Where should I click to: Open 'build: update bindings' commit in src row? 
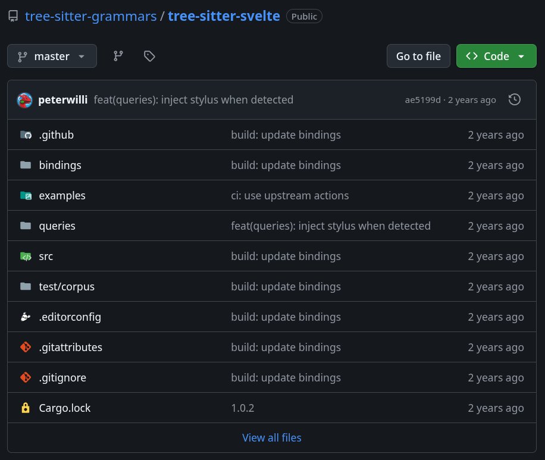(286, 256)
